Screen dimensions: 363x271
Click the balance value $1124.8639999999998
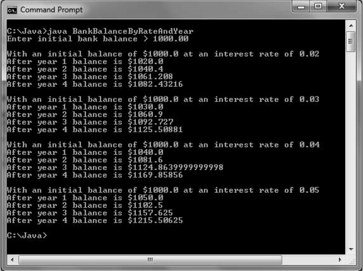coord(176,168)
